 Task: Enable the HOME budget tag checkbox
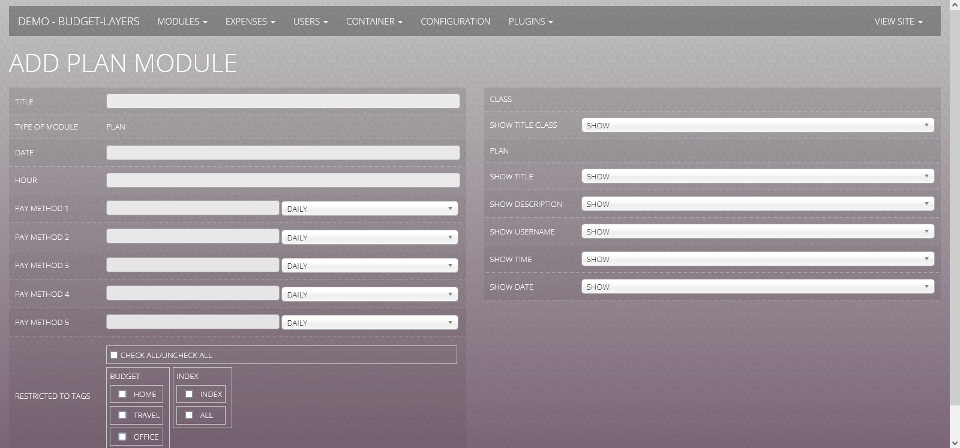[x=122, y=394]
